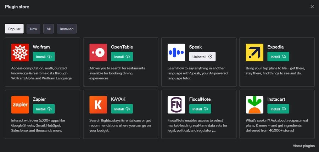Install the Instacart plugin
This screenshot has height=152, width=319.
278,109
